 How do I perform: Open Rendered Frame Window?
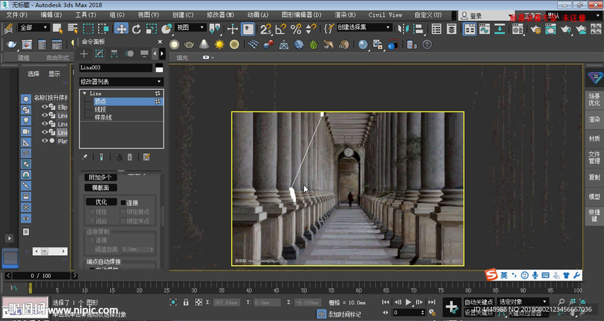[550, 29]
